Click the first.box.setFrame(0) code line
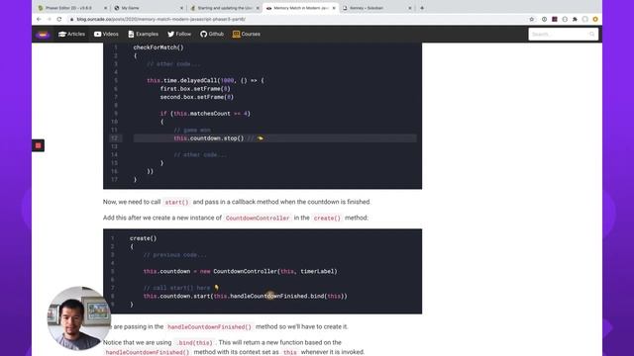The height and width of the screenshot is (356, 634). [x=195, y=89]
